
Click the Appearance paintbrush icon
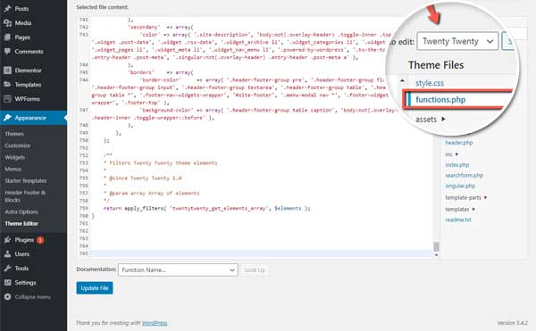[7, 118]
